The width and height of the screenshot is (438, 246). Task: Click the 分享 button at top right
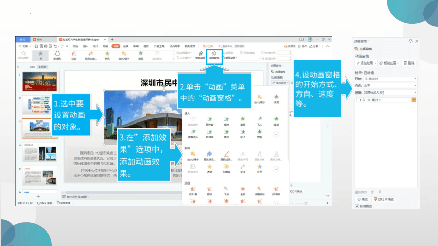(313, 46)
